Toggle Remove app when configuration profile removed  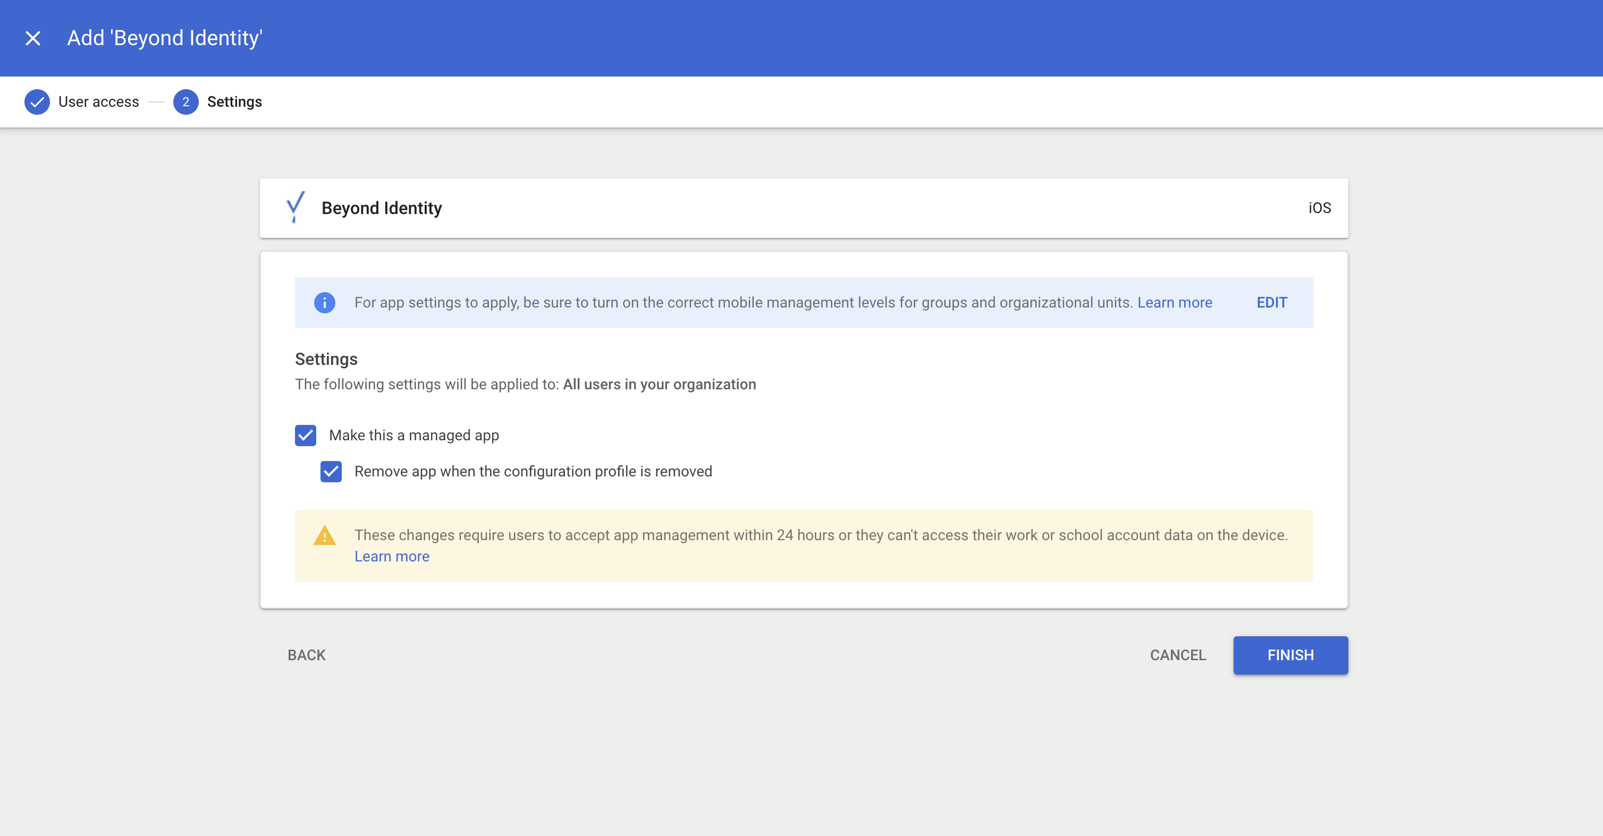click(x=331, y=472)
